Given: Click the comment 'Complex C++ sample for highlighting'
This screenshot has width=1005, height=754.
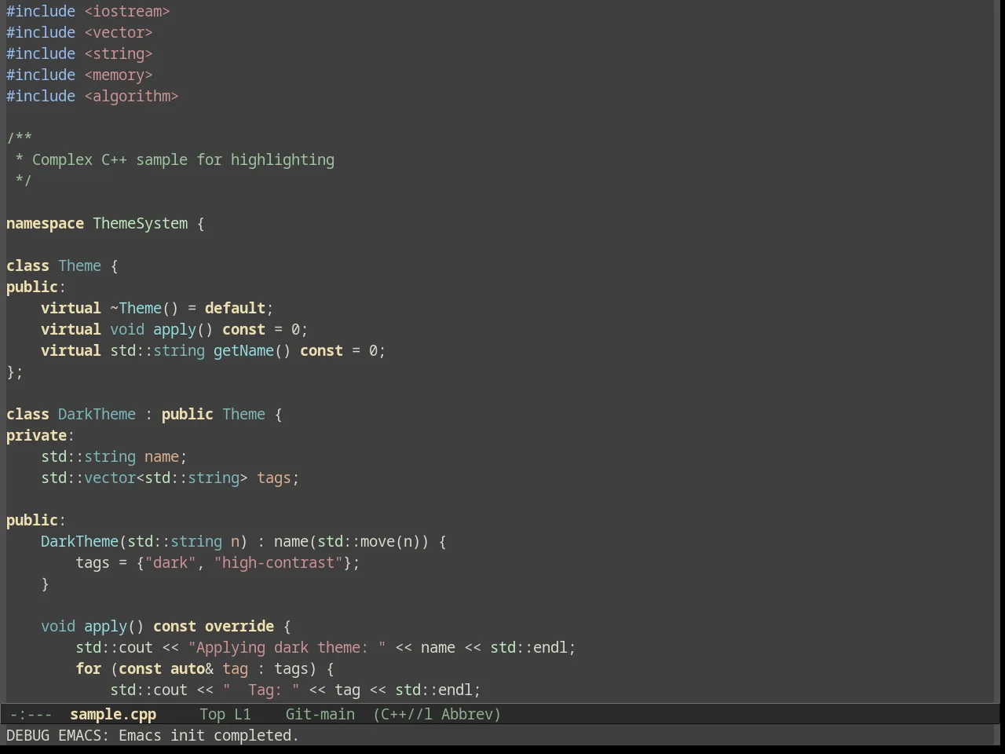Looking at the screenshot, I should [183, 160].
